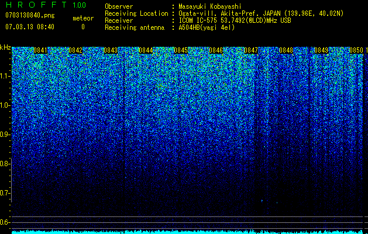Click the ICOM IC-575 receiver frequency text

235,20
